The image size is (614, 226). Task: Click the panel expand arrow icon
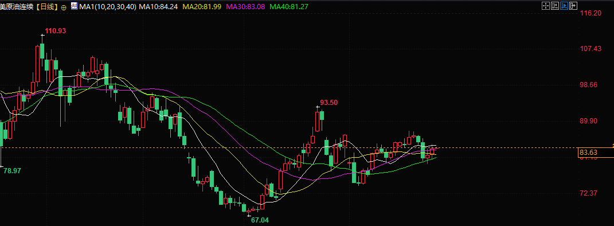click(573, 6)
